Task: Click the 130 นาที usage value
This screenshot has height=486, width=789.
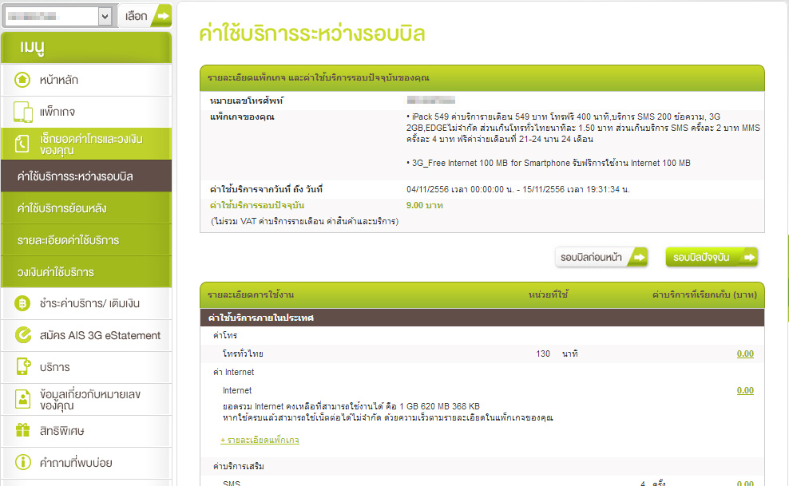Action: point(557,354)
